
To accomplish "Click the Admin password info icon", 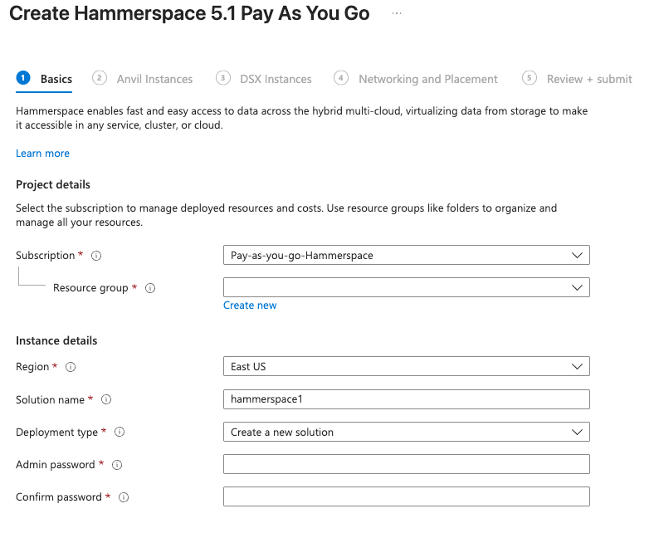I will click(117, 465).
